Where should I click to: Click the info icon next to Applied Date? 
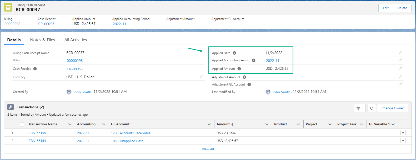tap(234, 53)
